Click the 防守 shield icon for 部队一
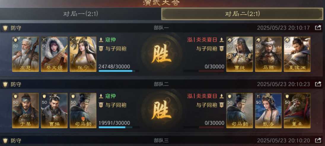The height and width of the screenshot is (146, 325). tap(5, 28)
